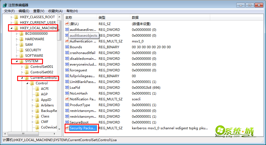Open the 收藏夹(A) menu
Screen dimensions: 266x145
55,11
